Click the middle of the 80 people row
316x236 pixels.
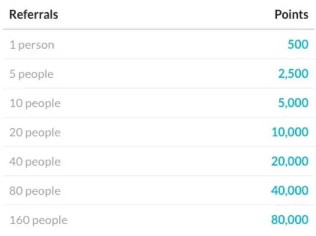click(159, 190)
